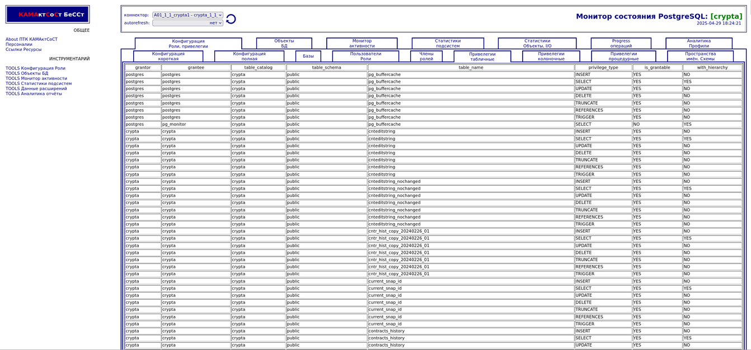Switch to Объекты БД tab
Screen dimensions: 751x350
pos(284,43)
